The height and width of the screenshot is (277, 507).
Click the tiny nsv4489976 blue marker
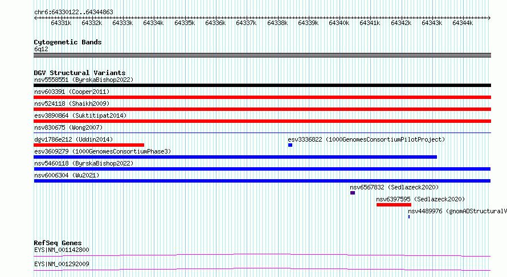(x=409, y=217)
